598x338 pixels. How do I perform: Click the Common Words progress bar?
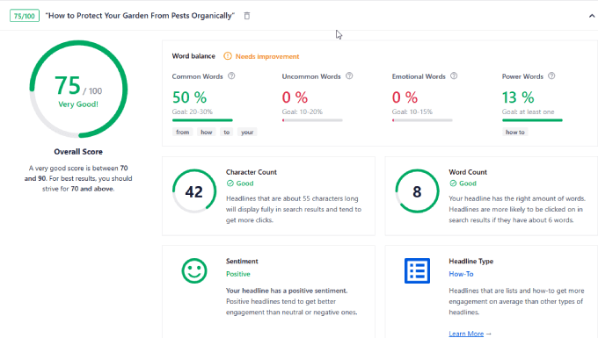(x=202, y=120)
